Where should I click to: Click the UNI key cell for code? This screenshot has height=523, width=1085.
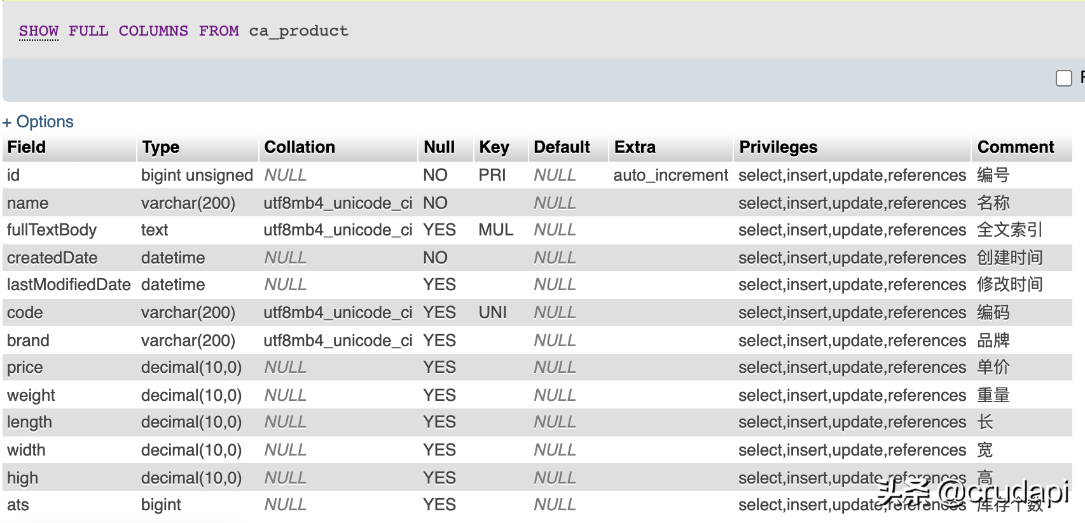tap(493, 312)
